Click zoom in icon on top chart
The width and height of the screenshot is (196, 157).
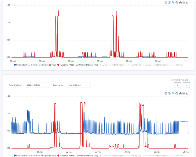click(x=166, y=3)
